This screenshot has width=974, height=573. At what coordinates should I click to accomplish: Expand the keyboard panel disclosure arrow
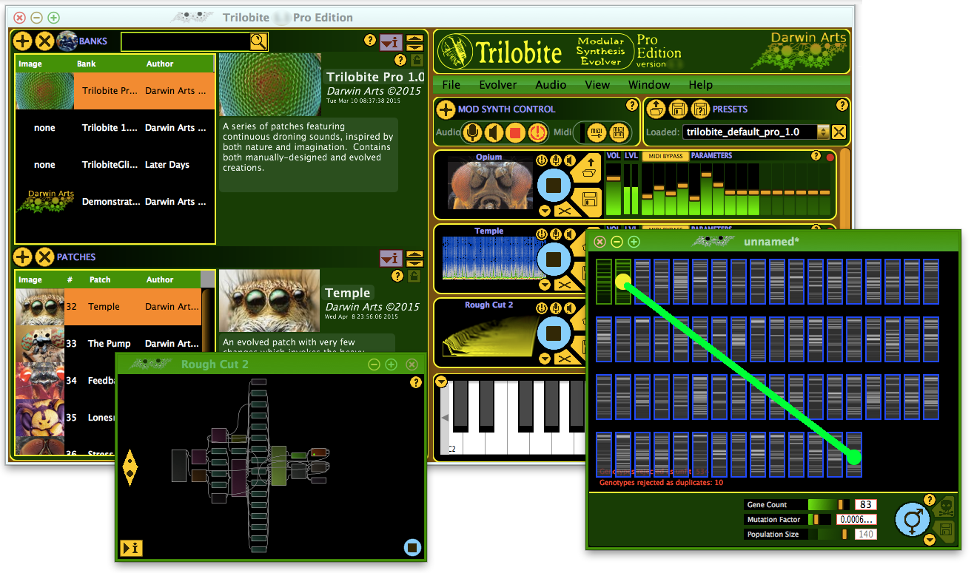coord(442,382)
